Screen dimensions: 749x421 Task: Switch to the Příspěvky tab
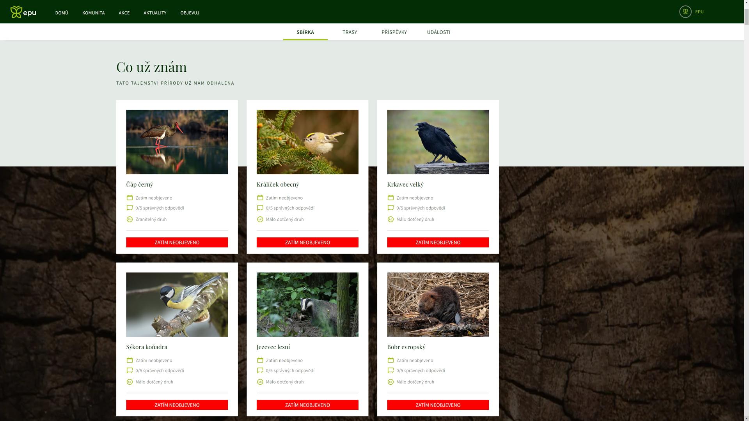[x=394, y=32]
